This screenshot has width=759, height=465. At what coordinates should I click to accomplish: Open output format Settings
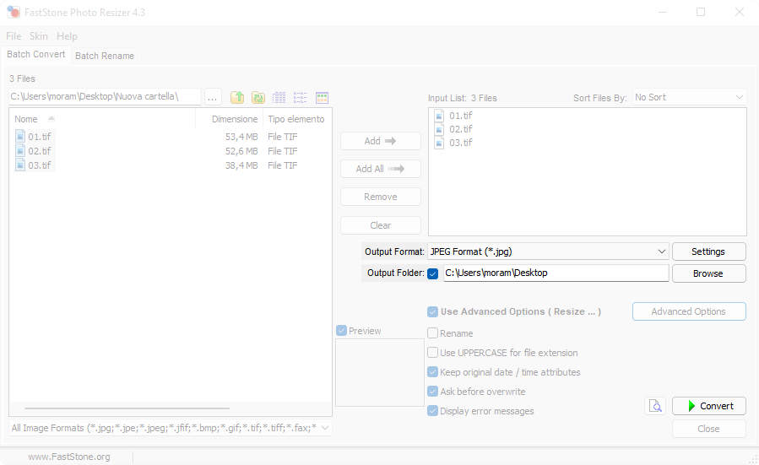(708, 251)
